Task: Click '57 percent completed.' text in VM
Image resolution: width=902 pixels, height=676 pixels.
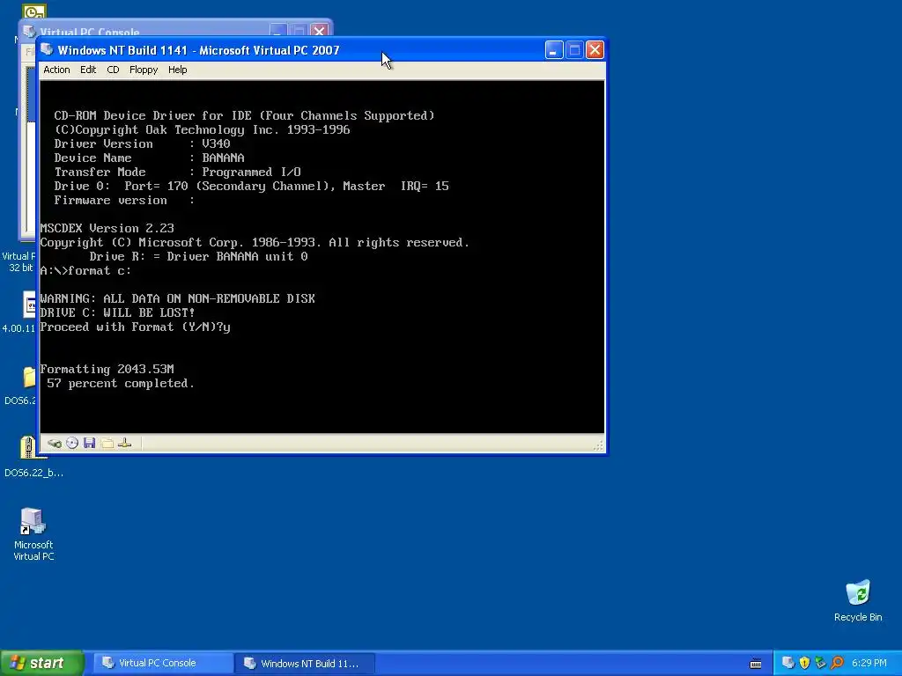Action: (x=121, y=384)
